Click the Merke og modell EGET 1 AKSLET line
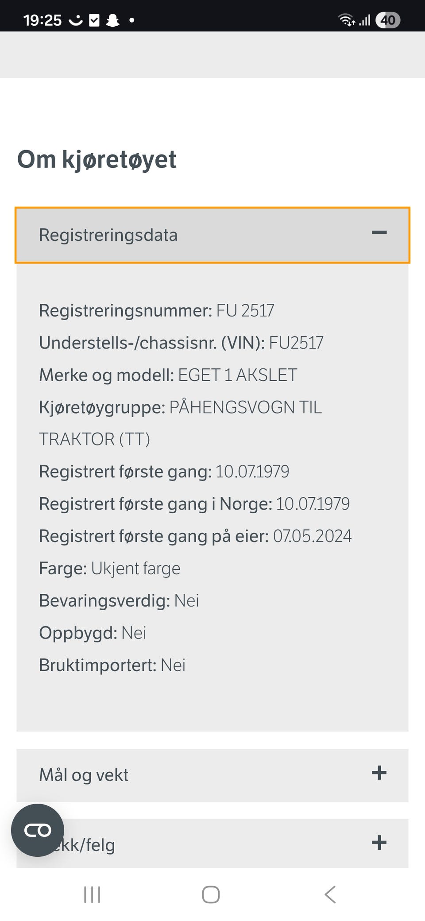Viewport: 425px width, 921px height. click(168, 375)
